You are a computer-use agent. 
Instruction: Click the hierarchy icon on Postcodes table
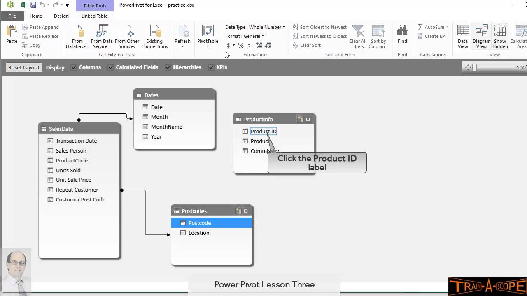tap(238, 211)
